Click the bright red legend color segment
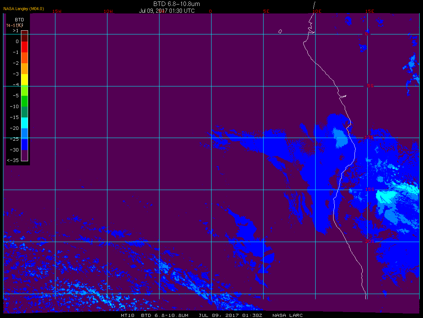Screen dimensions: 423x318 (25, 47)
